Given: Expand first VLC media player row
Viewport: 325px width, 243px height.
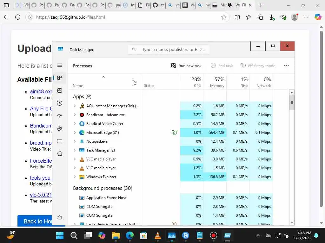Looking at the screenshot, I should coord(75,159).
